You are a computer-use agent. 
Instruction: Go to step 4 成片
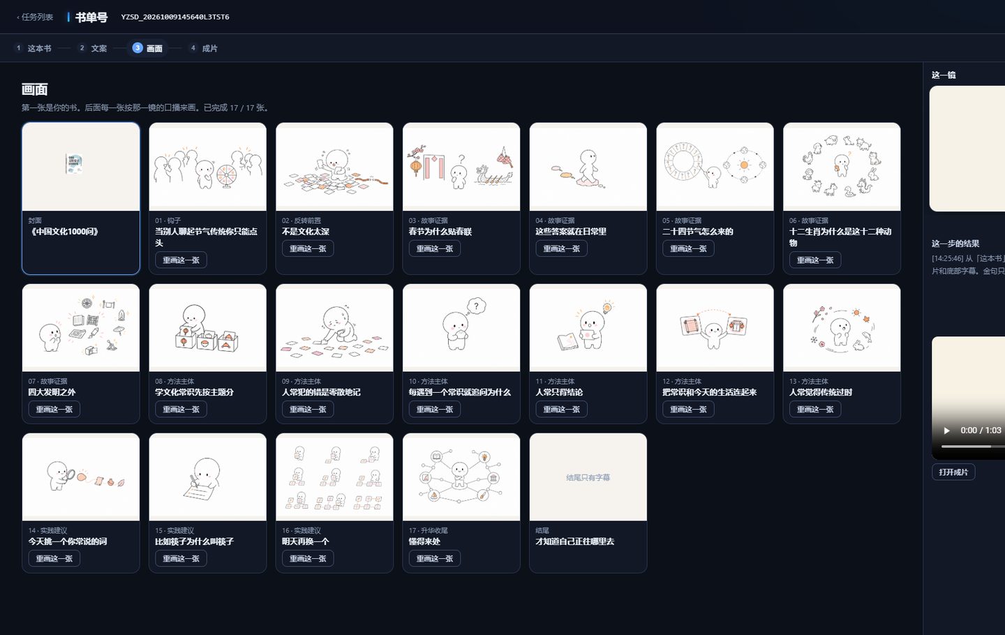204,48
